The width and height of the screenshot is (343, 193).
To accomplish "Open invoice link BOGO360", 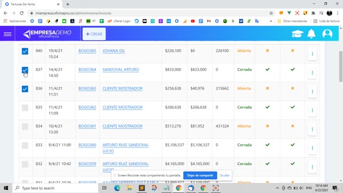I will pyautogui.click(x=87, y=145).
